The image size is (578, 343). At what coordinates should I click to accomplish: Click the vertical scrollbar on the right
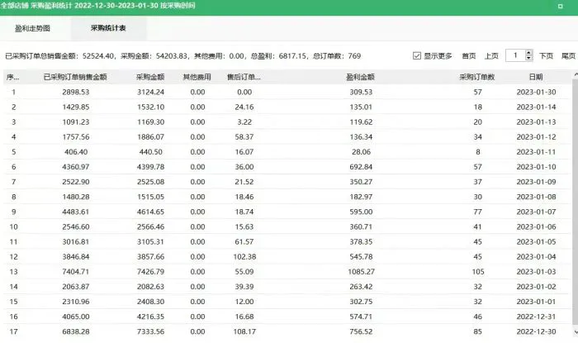[x=573, y=207]
